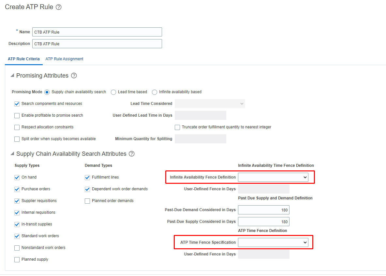Open help for Create ATP Rule
Image resolution: width=386 pixels, height=276 pixels.
click(58, 7)
